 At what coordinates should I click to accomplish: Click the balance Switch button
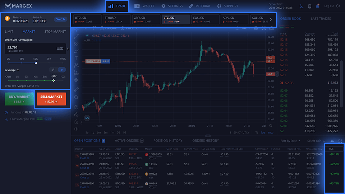coord(60,19)
